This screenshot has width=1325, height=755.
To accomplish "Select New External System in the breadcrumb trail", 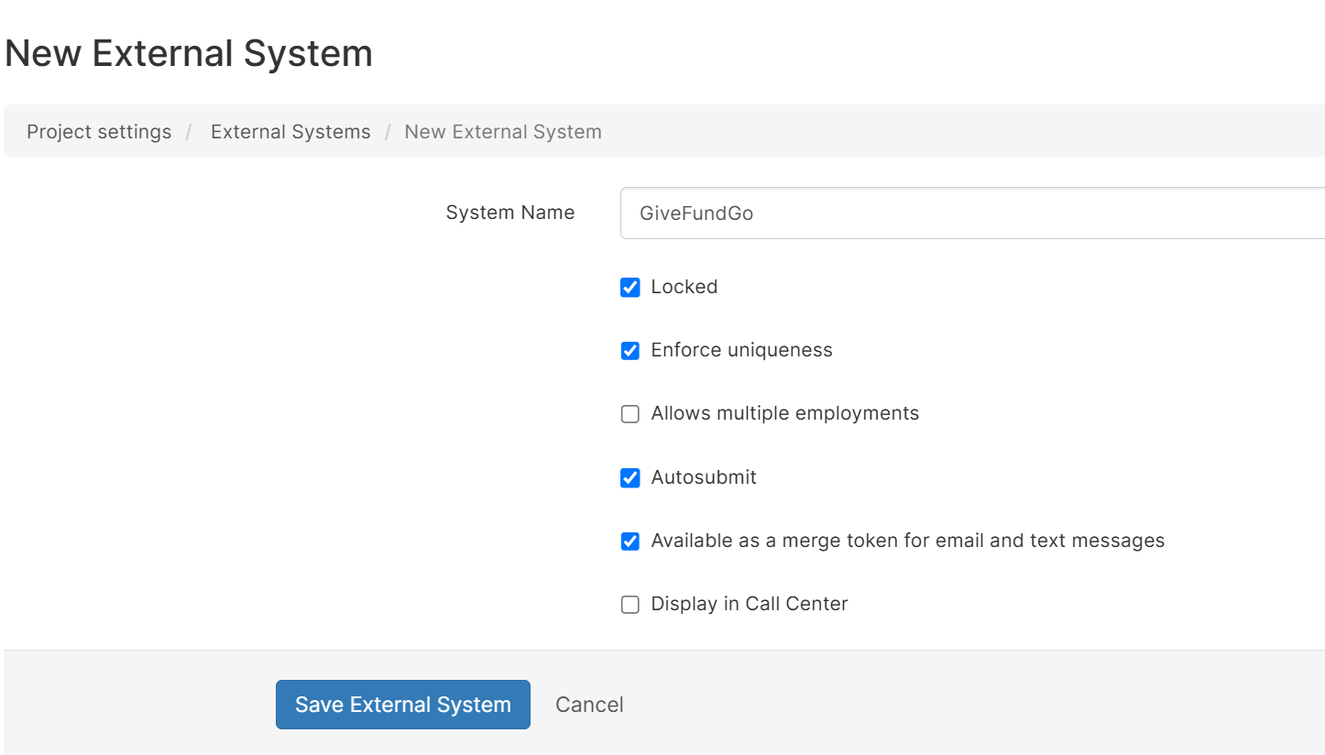I will [503, 131].
